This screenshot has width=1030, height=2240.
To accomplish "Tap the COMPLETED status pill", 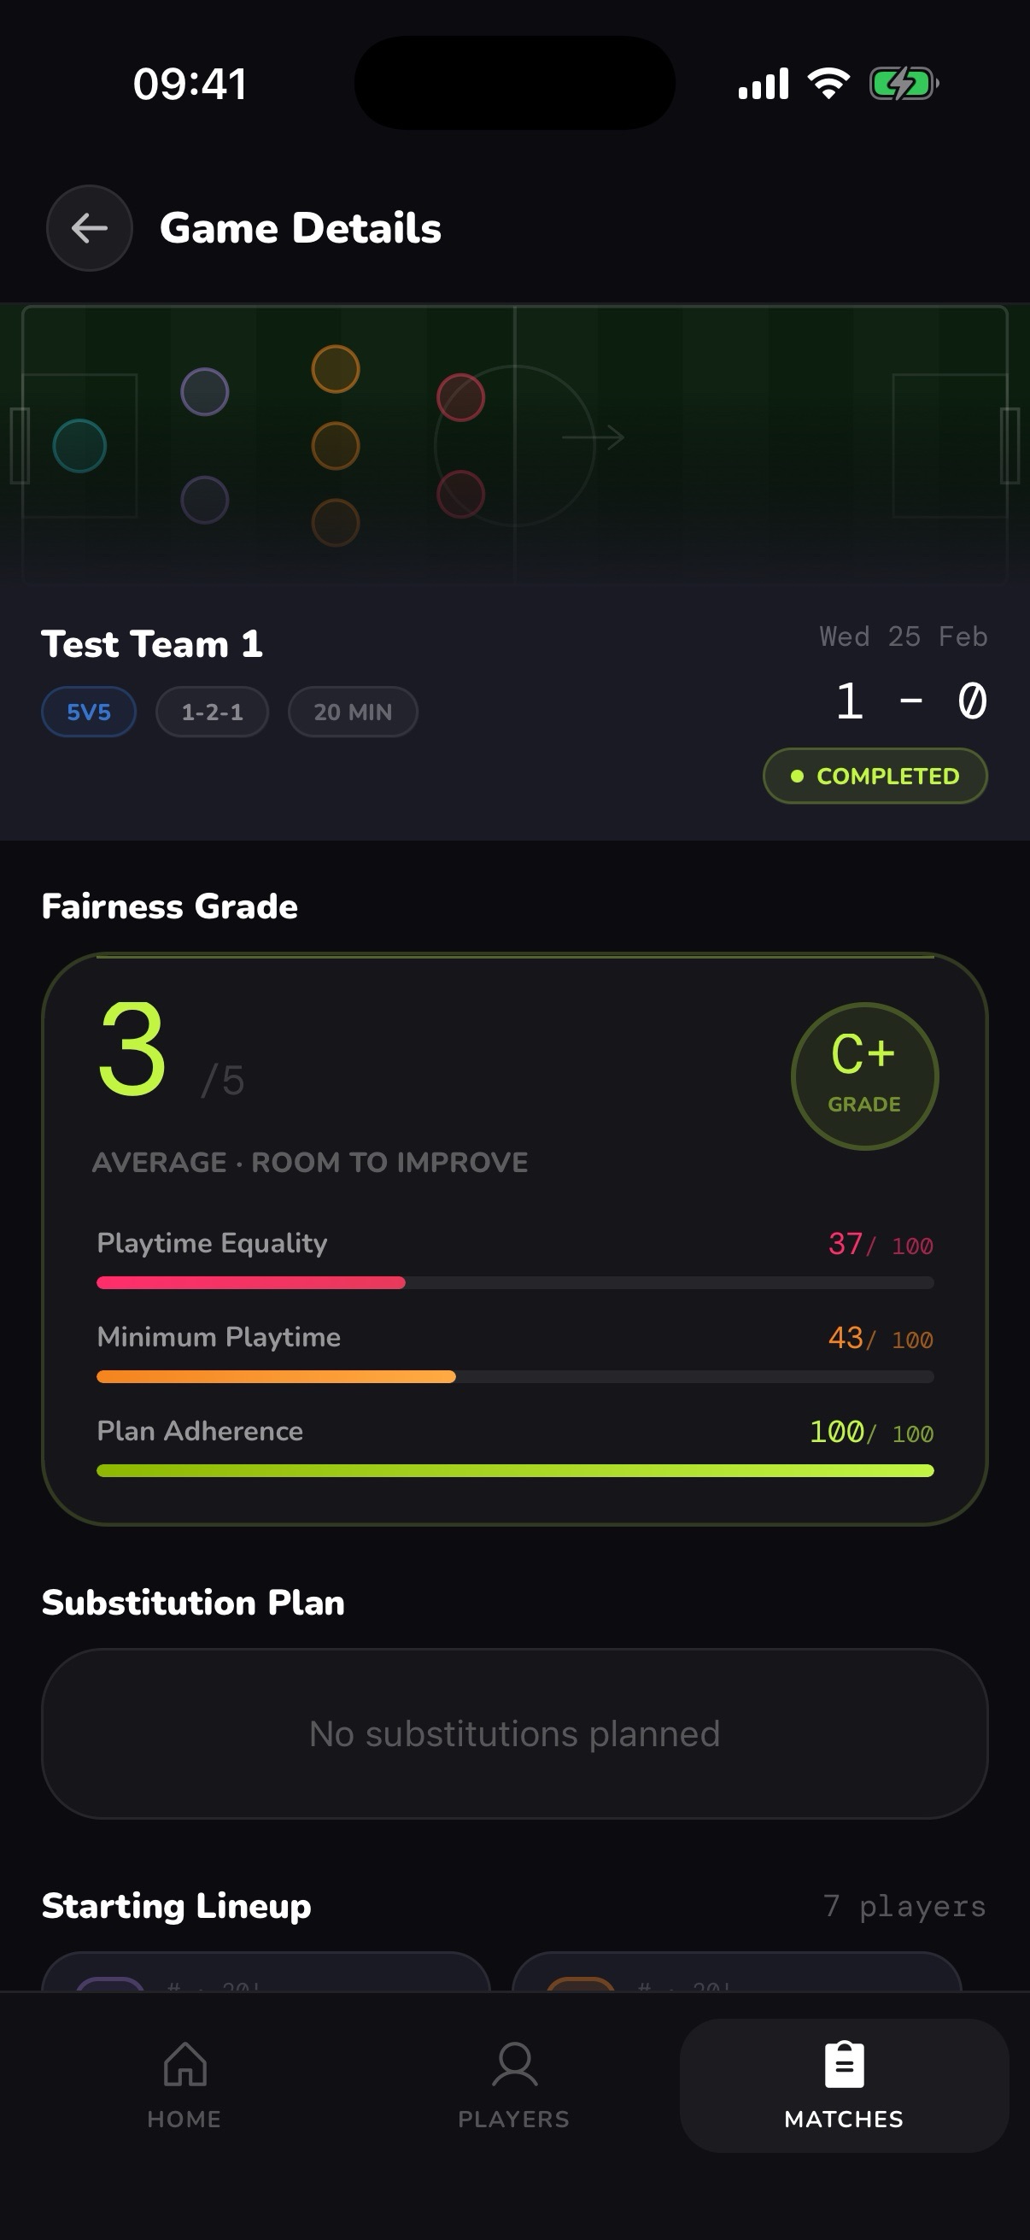I will coord(875,775).
